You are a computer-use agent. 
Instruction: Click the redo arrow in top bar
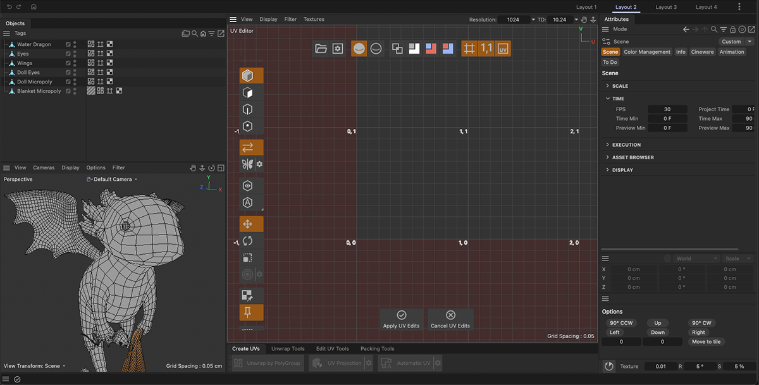coord(19,6)
